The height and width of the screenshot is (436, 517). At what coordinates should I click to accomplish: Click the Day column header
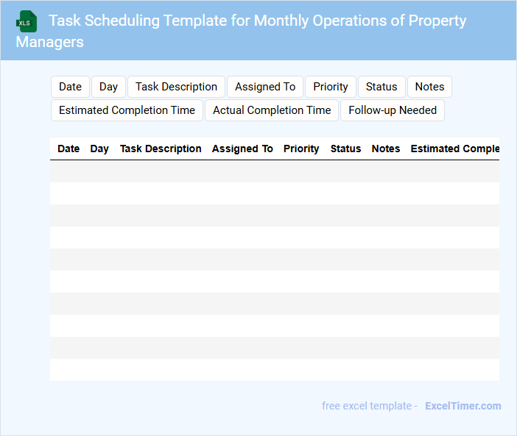(99, 149)
